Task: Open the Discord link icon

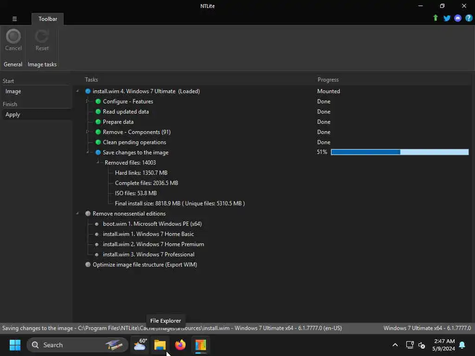Action: 458,18
